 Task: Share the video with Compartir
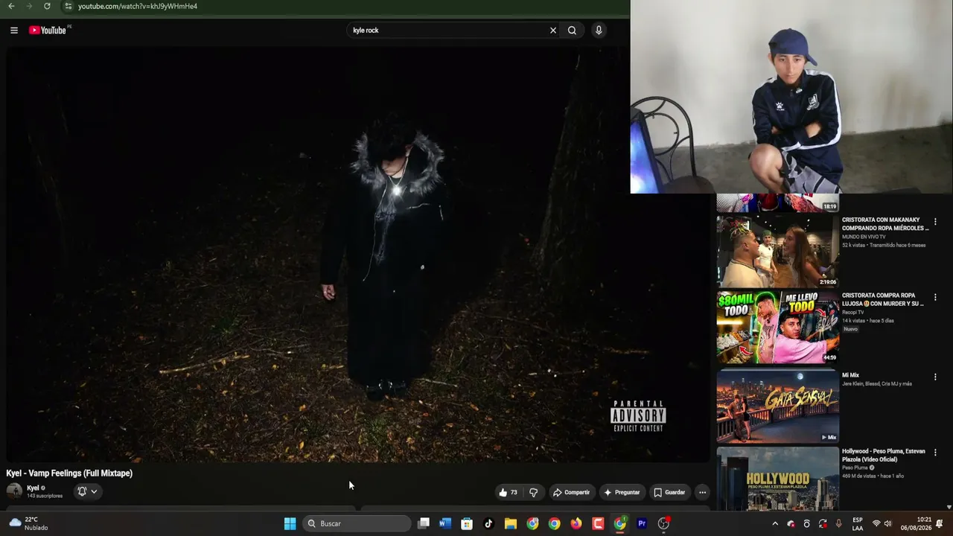tap(571, 492)
